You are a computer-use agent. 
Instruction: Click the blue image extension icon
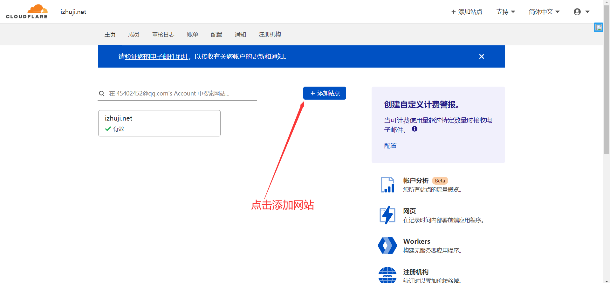[x=599, y=27]
